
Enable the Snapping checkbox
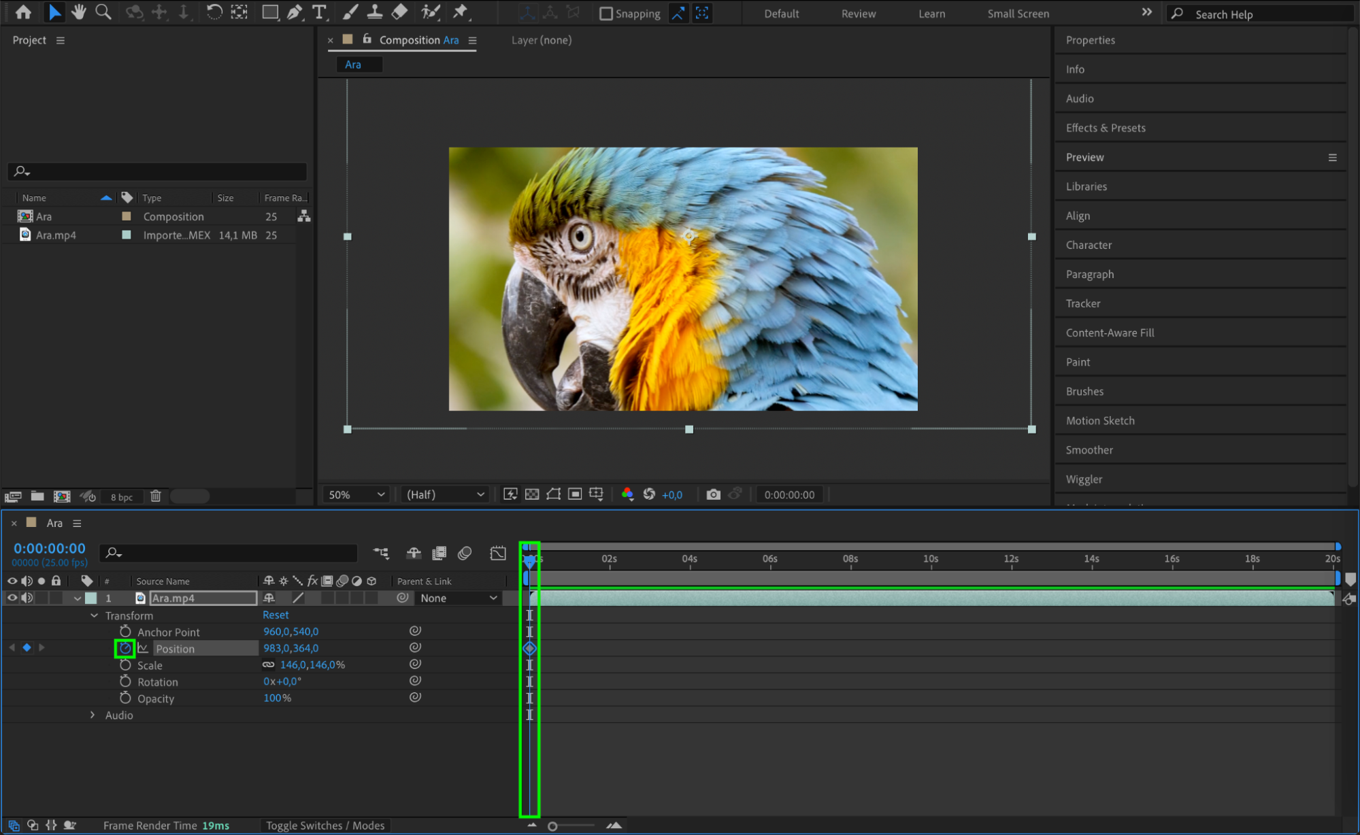pyautogui.click(x=606, y=14)
